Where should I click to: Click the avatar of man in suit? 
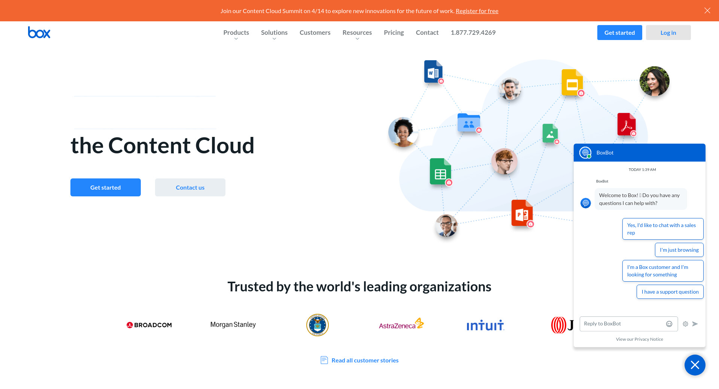click(x=446, y=226)
